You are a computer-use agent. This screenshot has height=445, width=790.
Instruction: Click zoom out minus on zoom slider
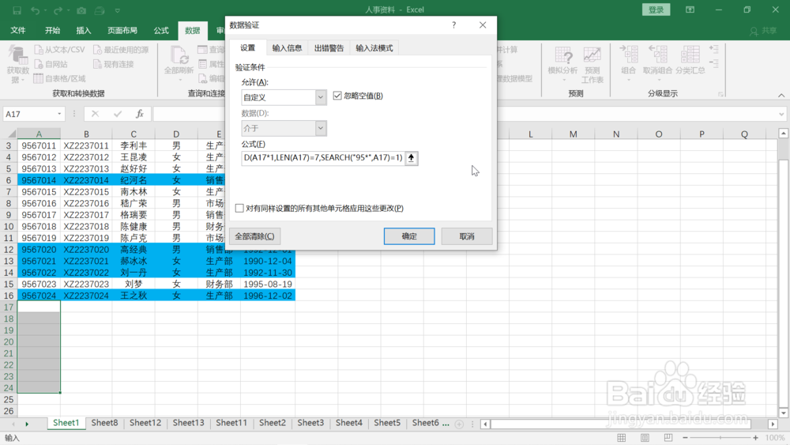click(x=685, y=437)
